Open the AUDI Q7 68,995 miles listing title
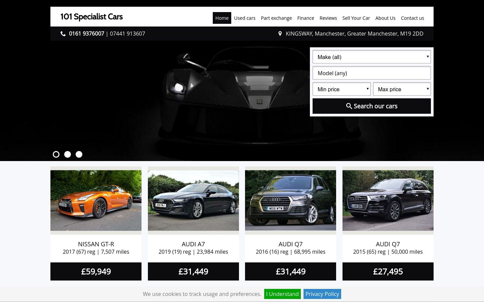The image size is (484, 302). point(290,244)
